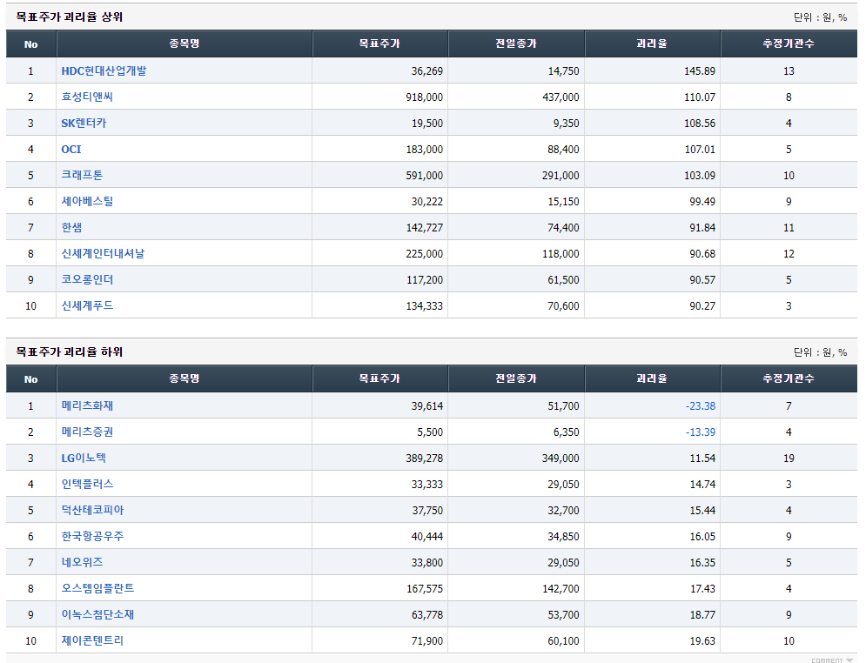Open the SK렌터카 stock link
866x663 pixels.
pyautogui.click(x=84, y=123)
